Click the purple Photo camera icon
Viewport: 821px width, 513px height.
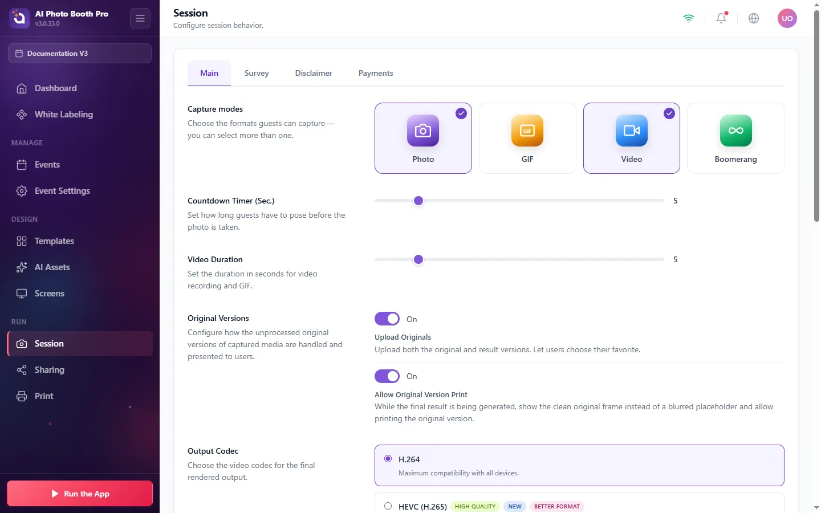(x=423, y=131)
